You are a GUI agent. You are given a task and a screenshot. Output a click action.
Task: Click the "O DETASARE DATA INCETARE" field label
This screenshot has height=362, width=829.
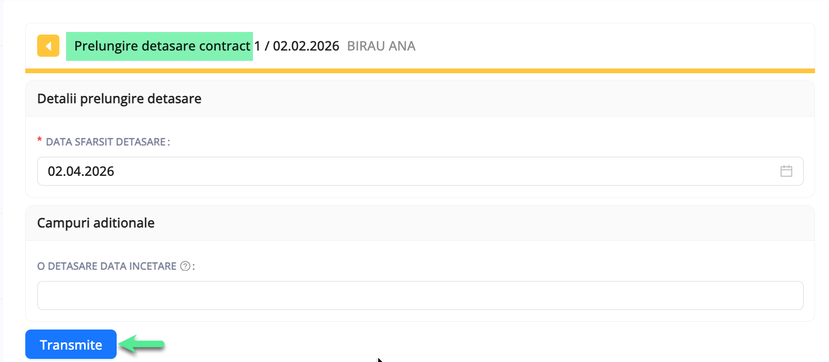[x=107, y=266]
